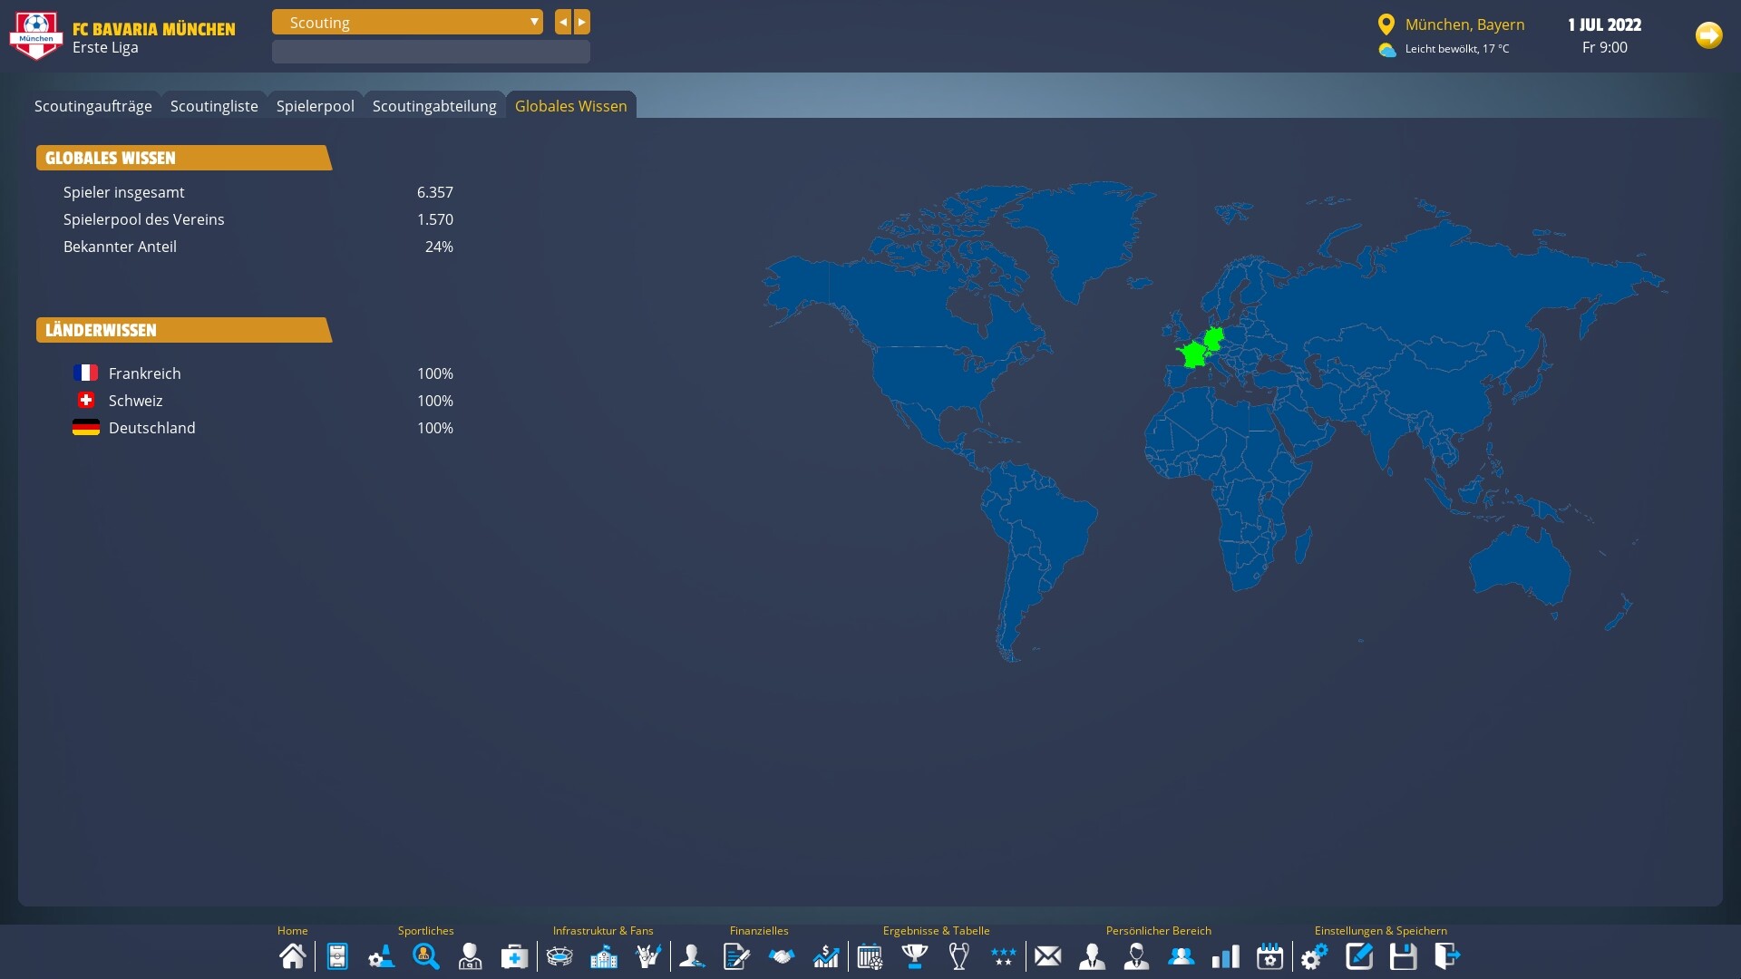Continue to next day via yellow arrow button
Viewport: 1741px width, 979px height.
(1708, 35)
